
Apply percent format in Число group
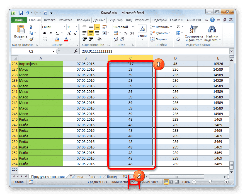click(125, 33)
